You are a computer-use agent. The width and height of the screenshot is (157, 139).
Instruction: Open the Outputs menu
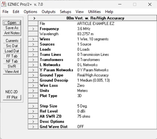tap(48, 12)
